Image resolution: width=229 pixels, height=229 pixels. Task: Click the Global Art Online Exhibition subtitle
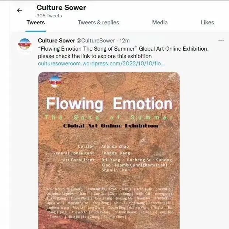111,126
